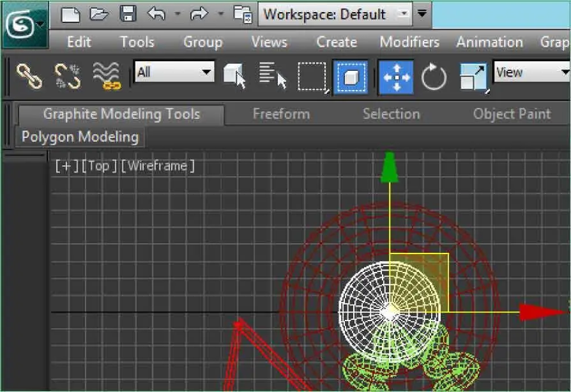Click the yellow XY plane gizmo handle
Image resolution: width=571 pixels, height=392 pixels.
[420, 282]
